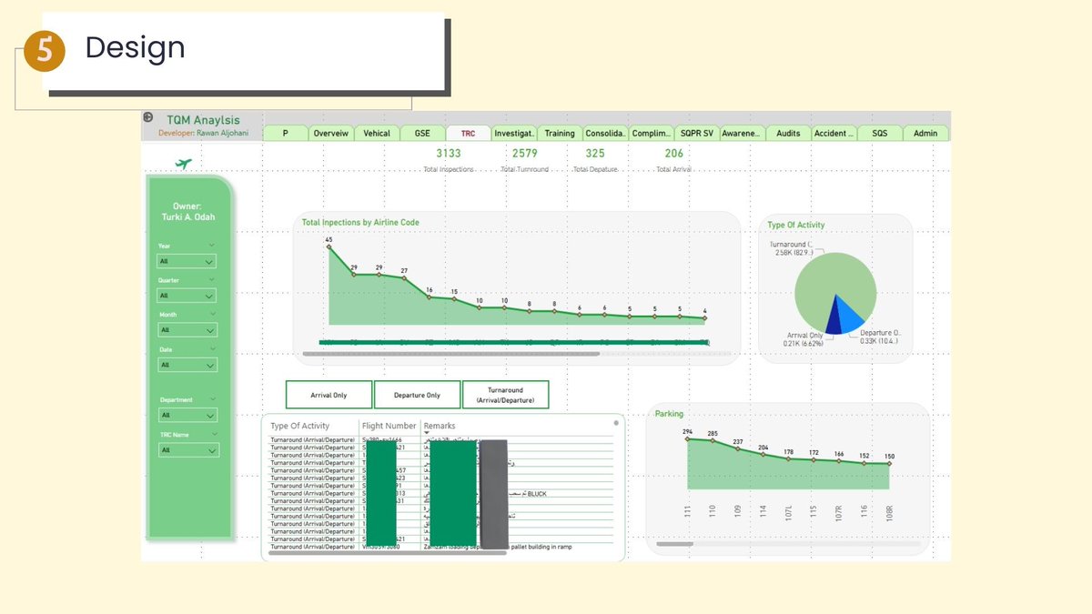The width and height of the screenshot is (1092, 614).
Task: Open the Quarter slicer dropdown
Action: [x=187, y=296]
